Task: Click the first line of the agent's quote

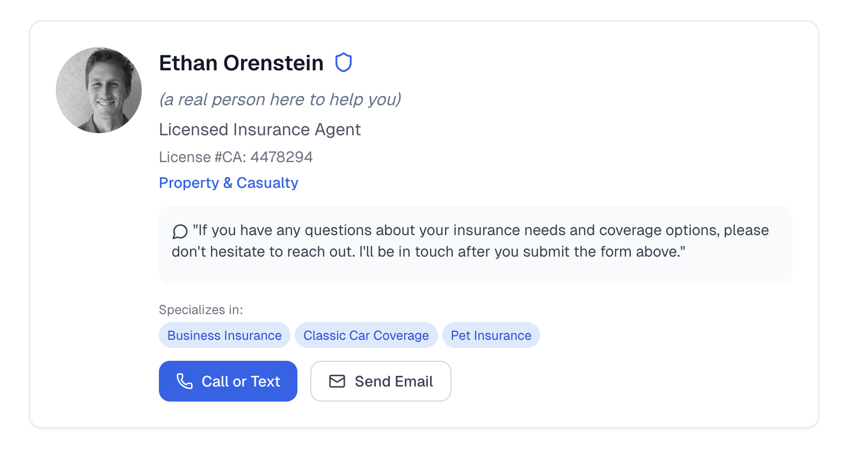Action: click(480, 230)
